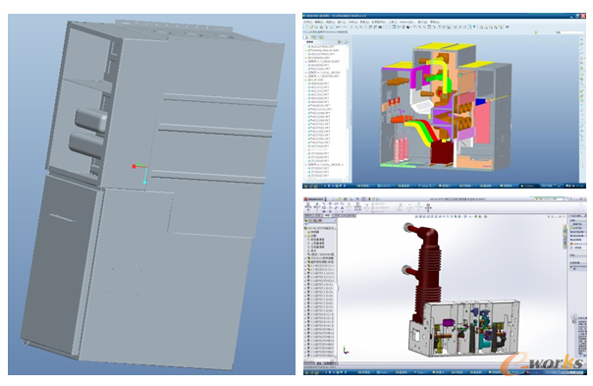This screenshot has height=386, width=593.
Task: Toggle Hide/Show Items in SolidWorks heads-up toolbar
Action: pyautogui.click(x=470, y=217)
